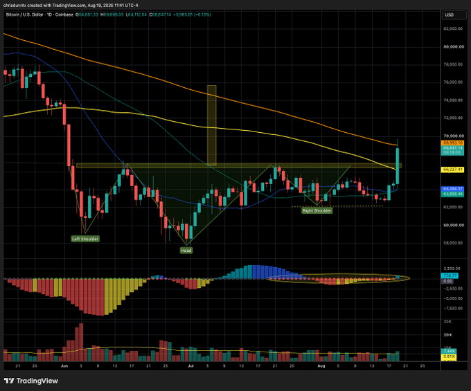
Task: Click the 80,000.00 price axis label
Action: 454,47
